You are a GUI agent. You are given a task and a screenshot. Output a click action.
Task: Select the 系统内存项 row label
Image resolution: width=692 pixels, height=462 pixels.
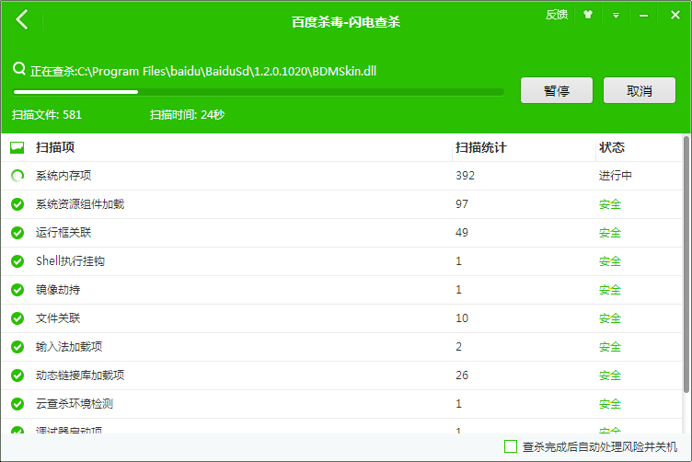click(x=63, y=176)
